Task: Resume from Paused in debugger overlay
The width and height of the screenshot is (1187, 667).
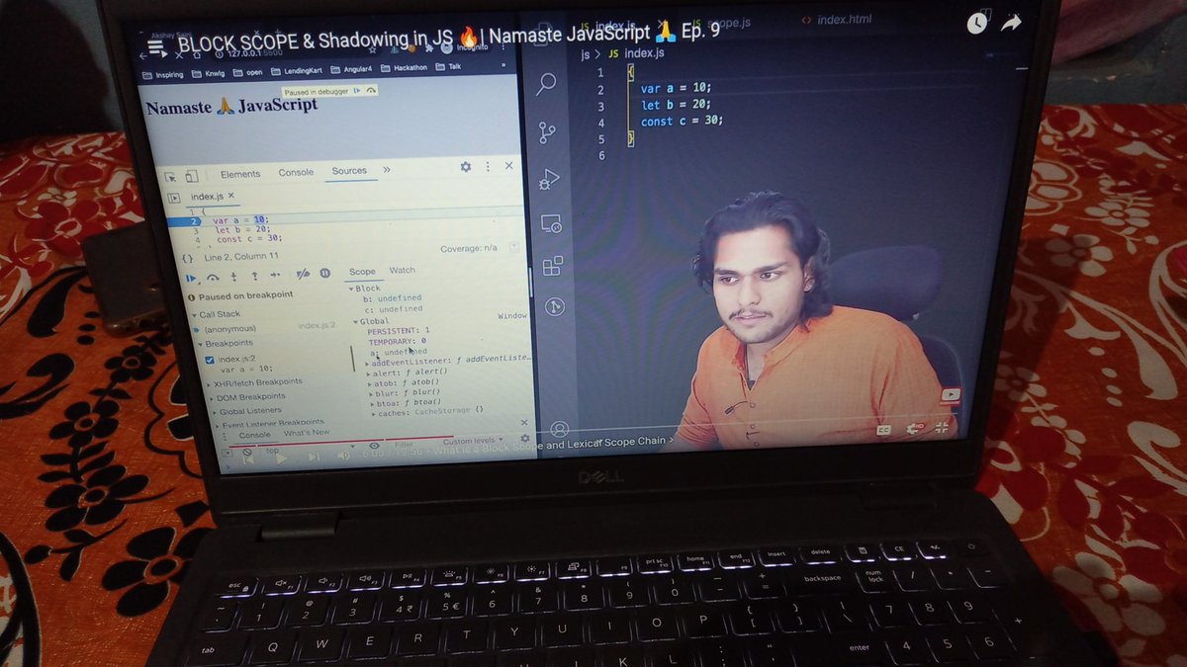Action: click(x=356, y=90)
